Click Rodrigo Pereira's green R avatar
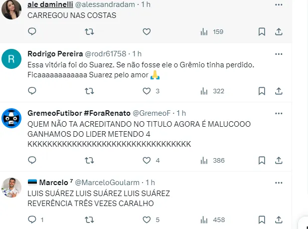 [x=11, y=60]
